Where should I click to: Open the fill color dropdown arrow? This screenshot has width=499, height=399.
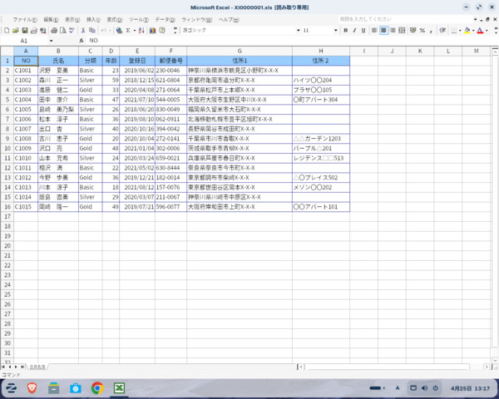point(473,31)
